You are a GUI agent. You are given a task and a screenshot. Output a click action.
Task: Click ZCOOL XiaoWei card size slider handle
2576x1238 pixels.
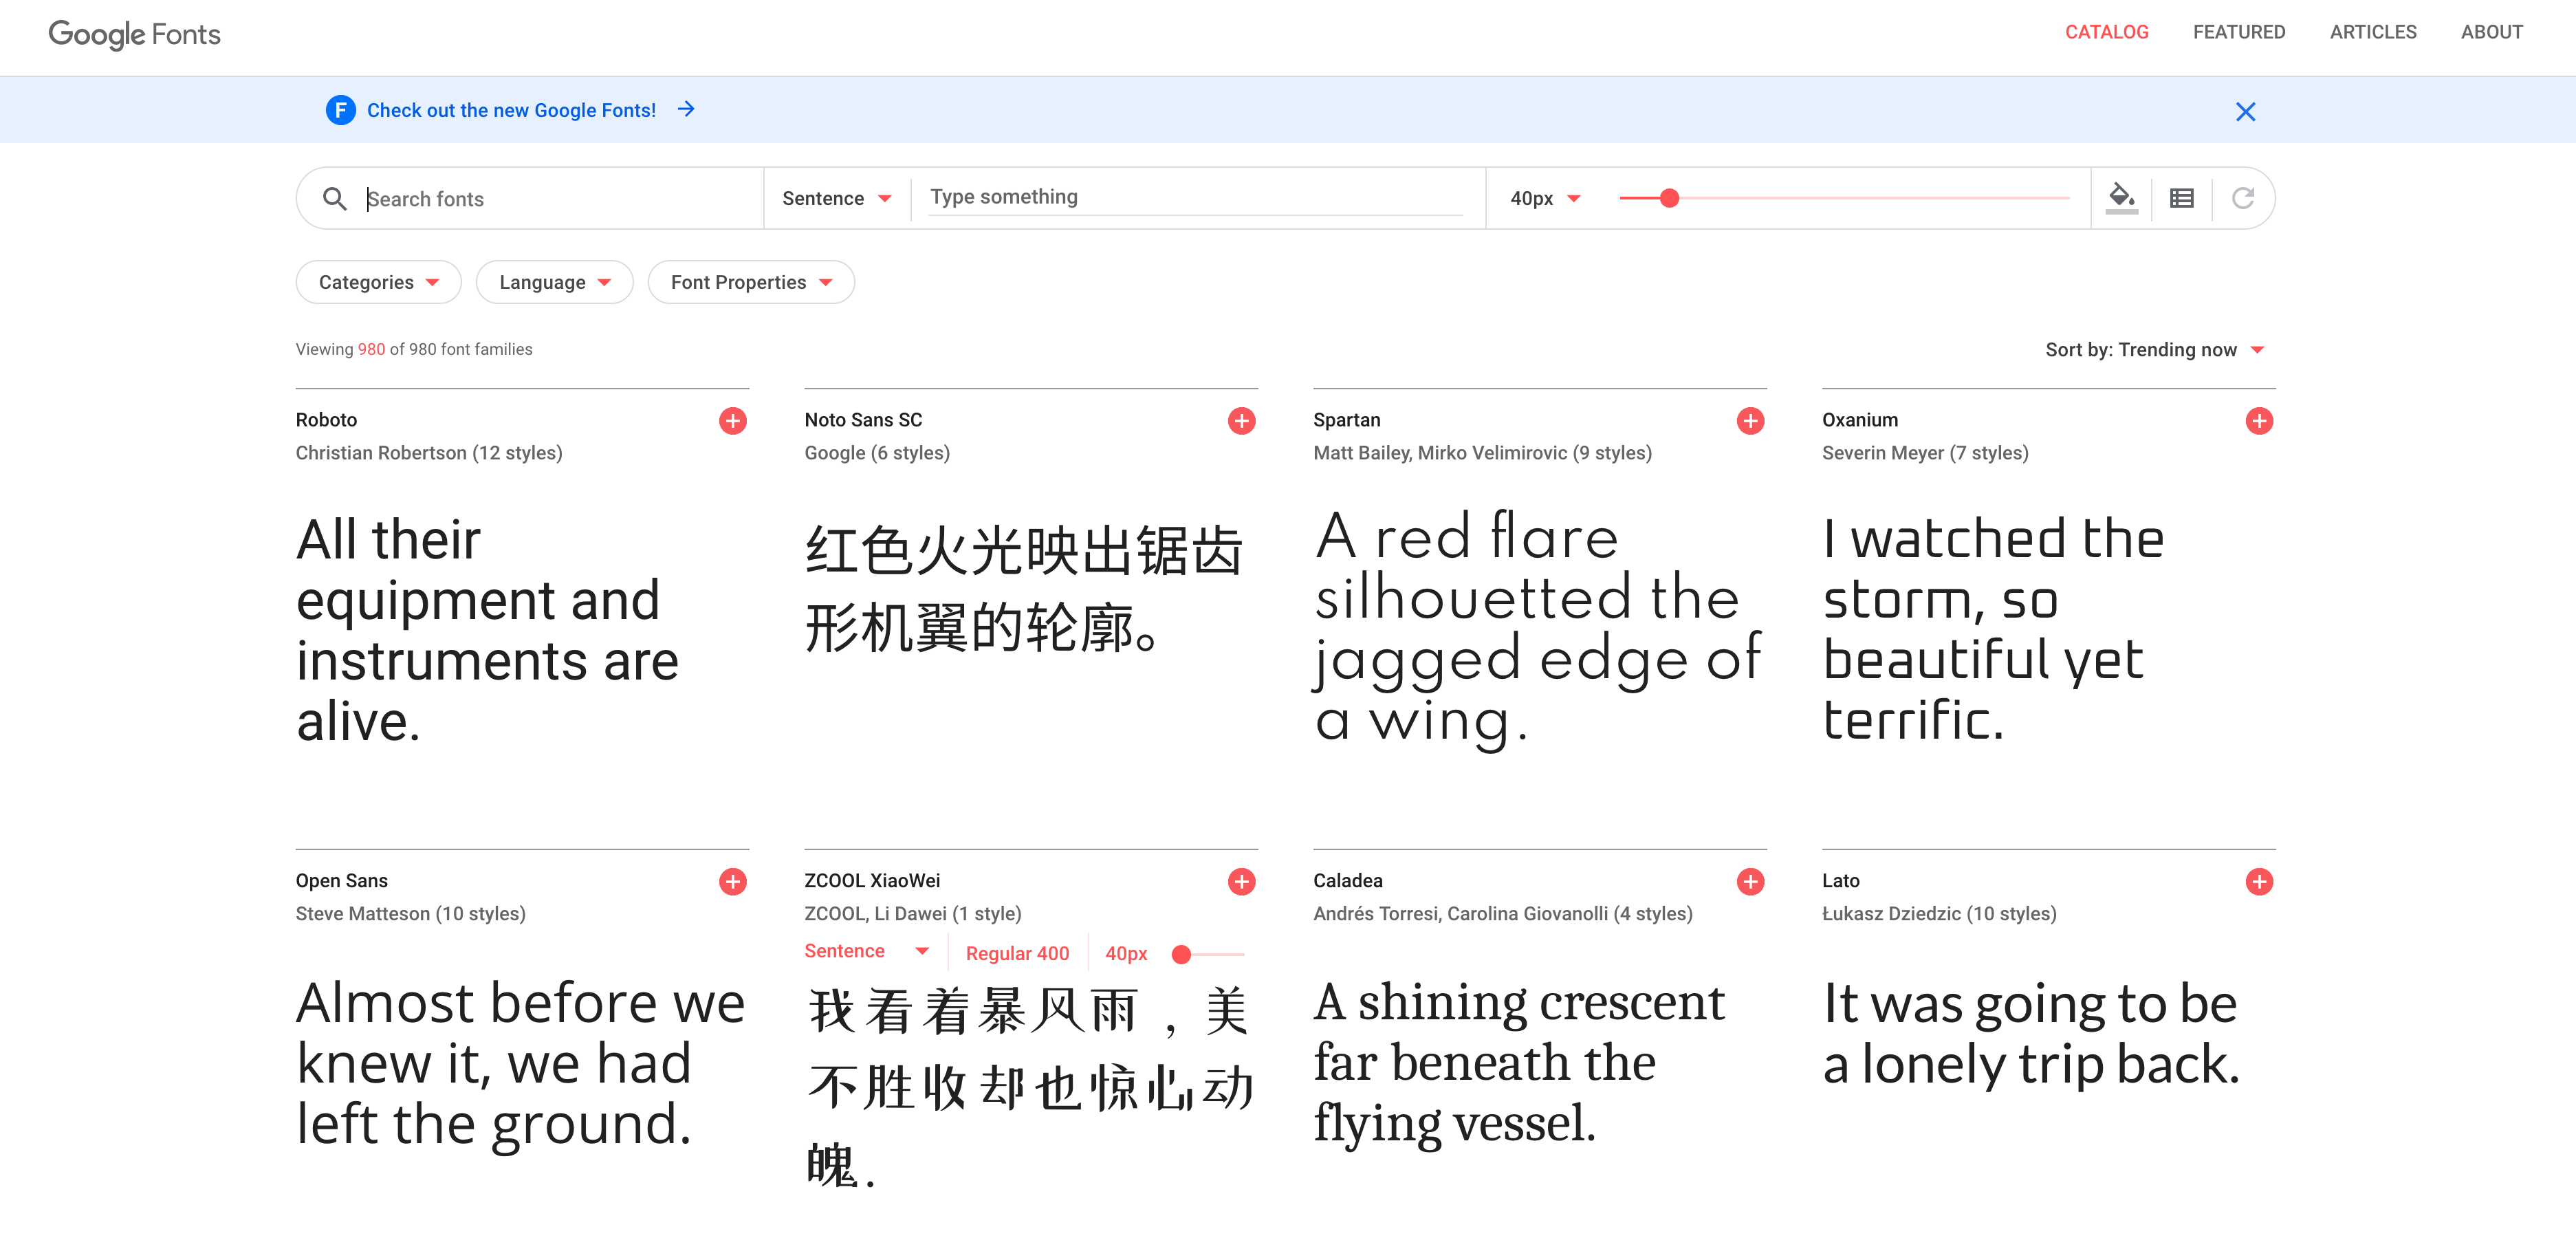[x=1181, y=954]
